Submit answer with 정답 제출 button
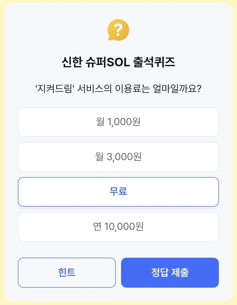This screenshot has height=305, width=237. 170,272
